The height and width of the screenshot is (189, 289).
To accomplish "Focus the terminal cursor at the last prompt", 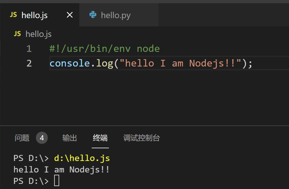I will pyautogui.click(x=57, y=181).
